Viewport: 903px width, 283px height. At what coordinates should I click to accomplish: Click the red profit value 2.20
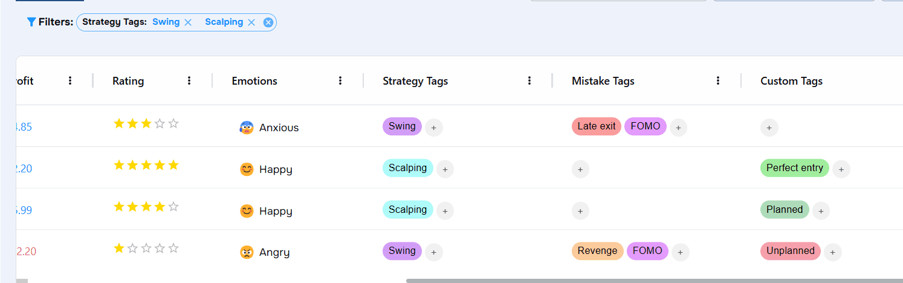coord(26,252)
